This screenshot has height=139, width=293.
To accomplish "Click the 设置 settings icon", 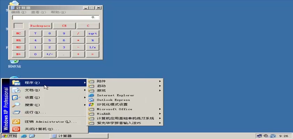I will (x=16, y=98).
